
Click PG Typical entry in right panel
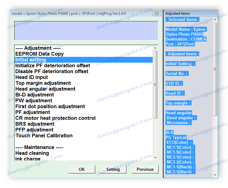coord(176,137)
